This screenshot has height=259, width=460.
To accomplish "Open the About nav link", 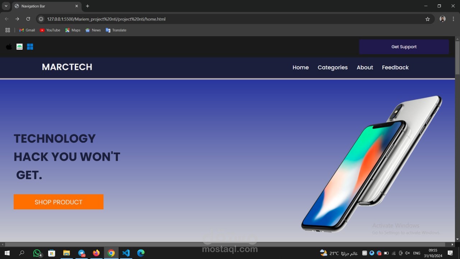I will (365, 67).
